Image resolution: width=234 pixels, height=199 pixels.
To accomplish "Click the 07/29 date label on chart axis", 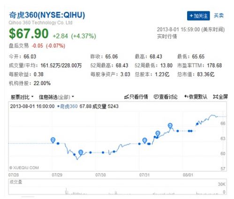I will tap(57, 175).
